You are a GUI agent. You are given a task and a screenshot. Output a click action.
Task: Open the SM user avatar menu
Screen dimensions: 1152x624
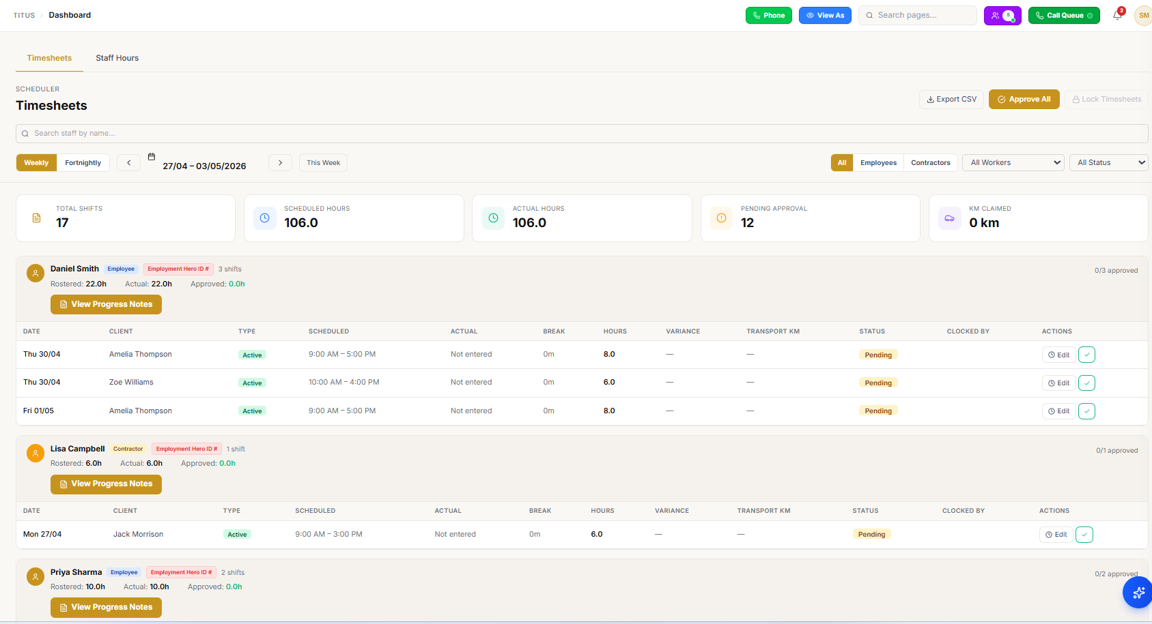[x=1143, y=15]
